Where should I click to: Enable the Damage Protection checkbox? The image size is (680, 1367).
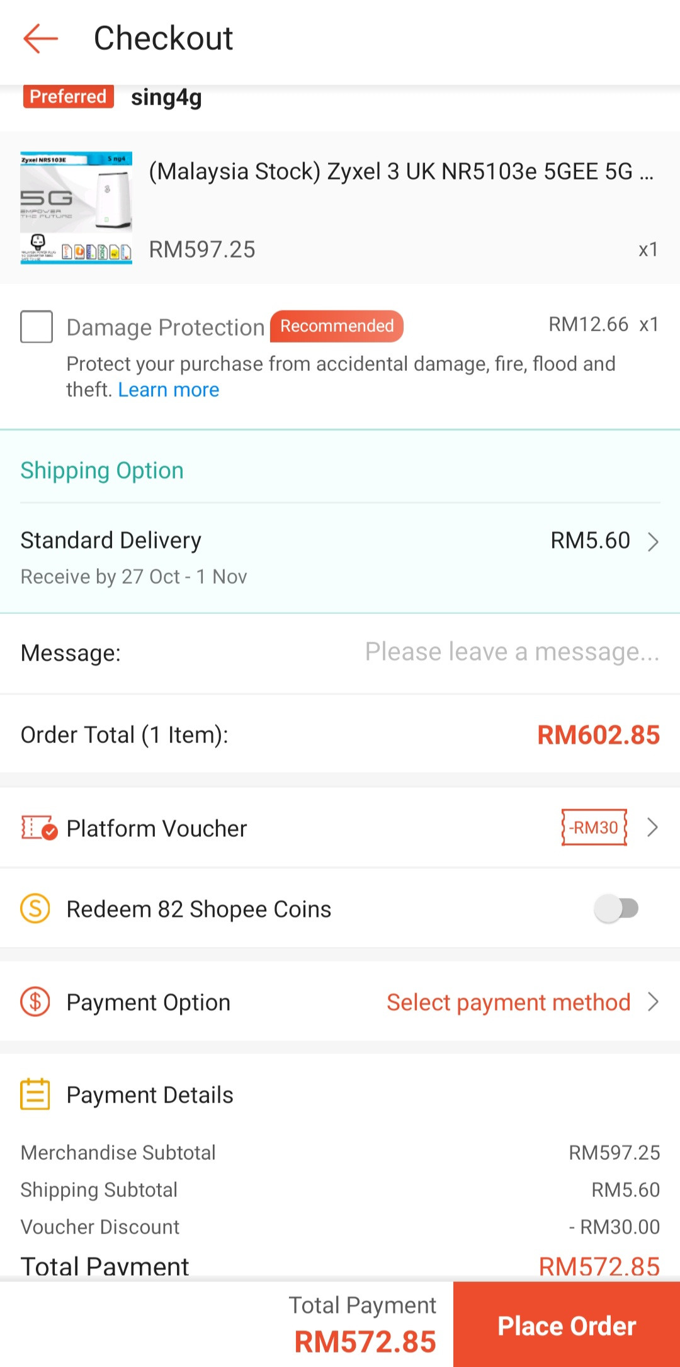(x=37, y=327)
